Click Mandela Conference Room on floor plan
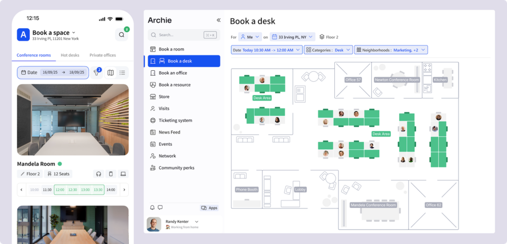 point(373,205)
